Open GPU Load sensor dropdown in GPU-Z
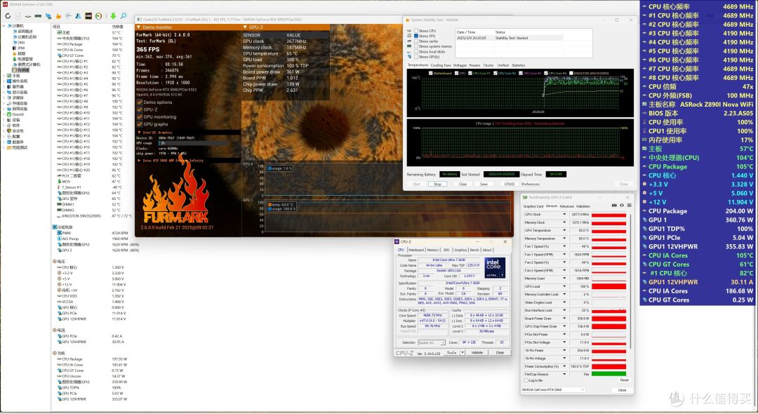758x414 pixels. pos(564,286)
